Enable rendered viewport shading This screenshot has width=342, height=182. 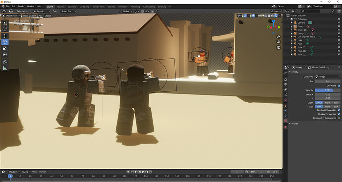[x=276, y=16]
